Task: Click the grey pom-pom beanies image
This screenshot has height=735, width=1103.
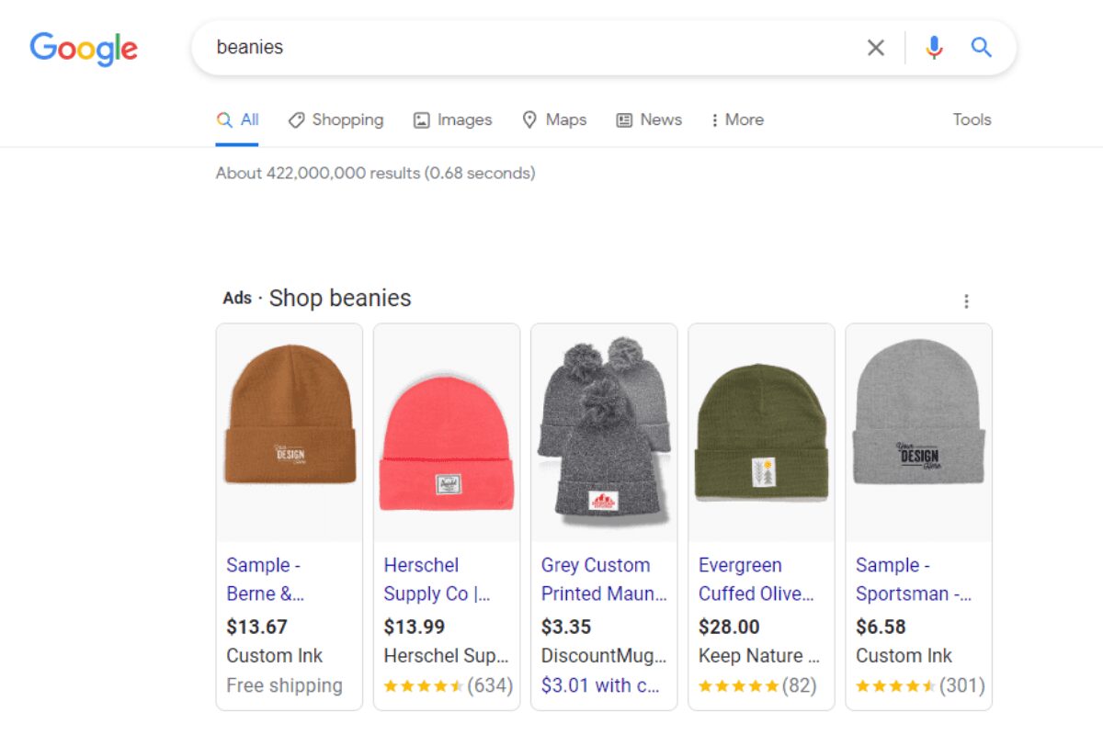Action: pyautogui.click(x=604, y=432)
